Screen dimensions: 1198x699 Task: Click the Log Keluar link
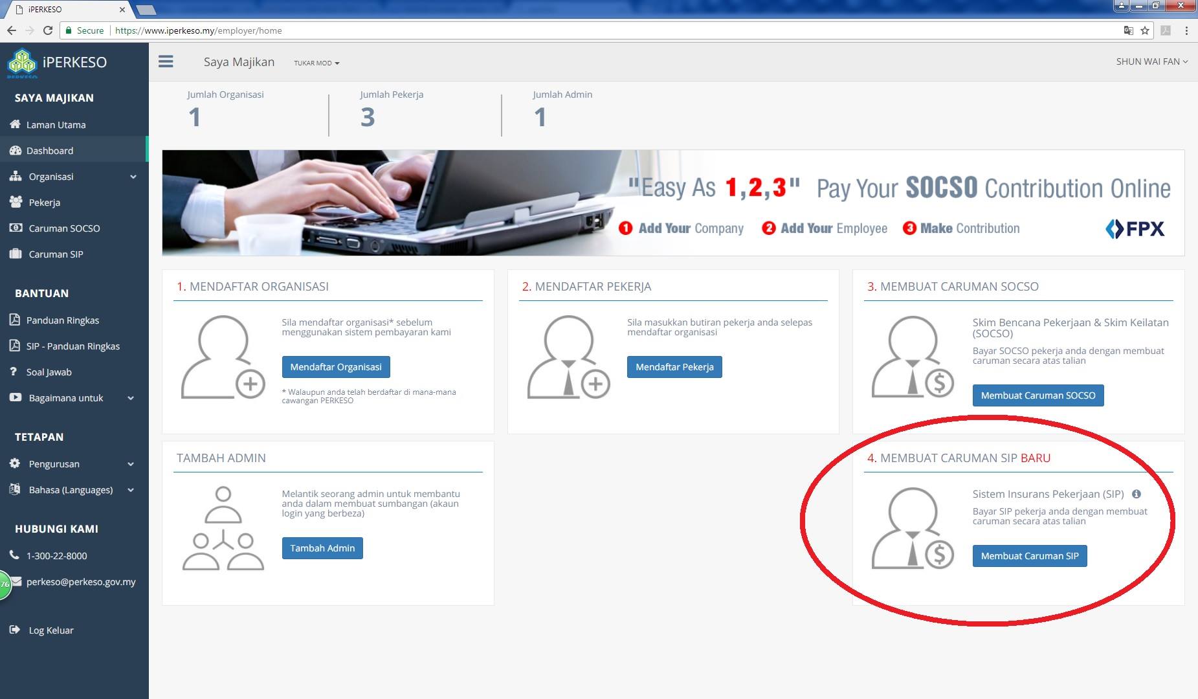(x=51, y=630)
